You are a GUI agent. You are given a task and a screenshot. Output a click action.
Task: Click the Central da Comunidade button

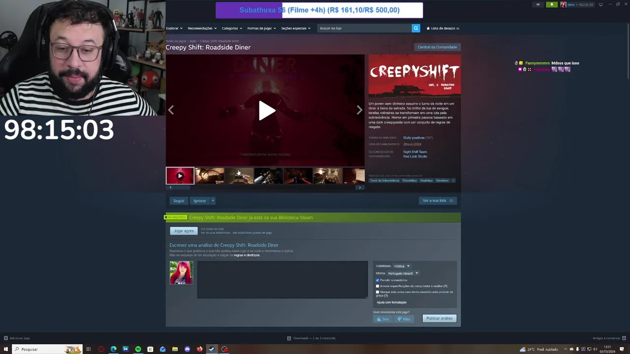point(438,47)
